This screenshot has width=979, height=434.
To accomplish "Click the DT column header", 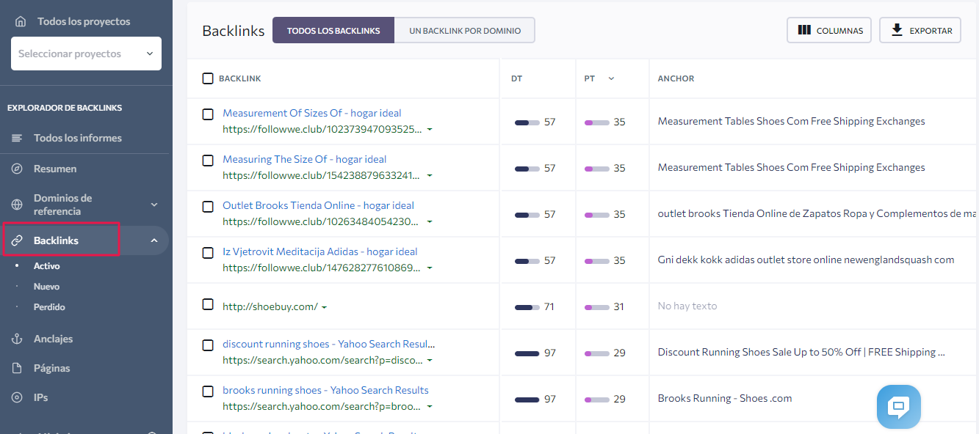I will click(517, 78).
